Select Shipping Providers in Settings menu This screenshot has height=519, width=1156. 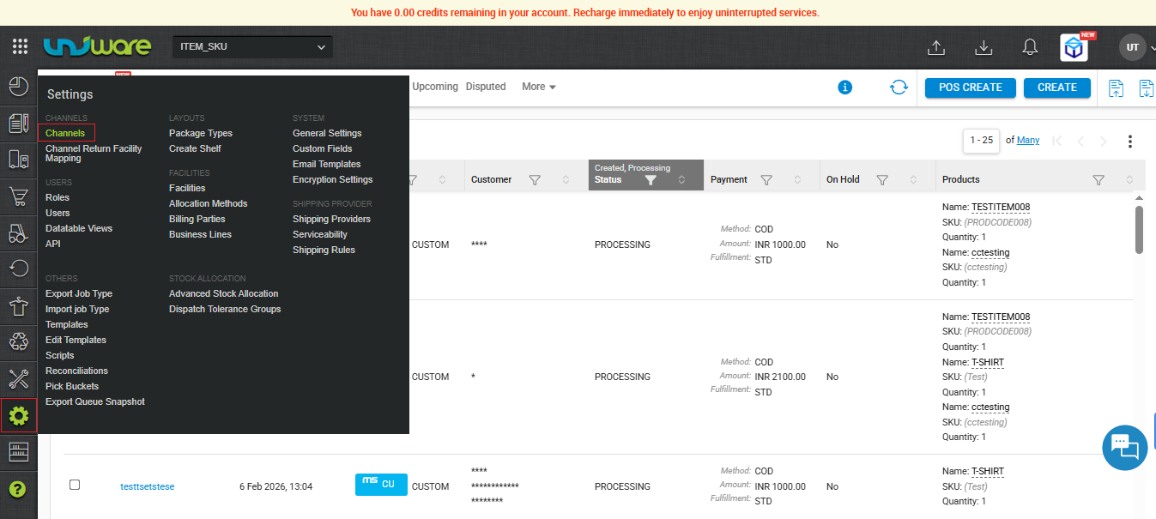coord(331,219)
